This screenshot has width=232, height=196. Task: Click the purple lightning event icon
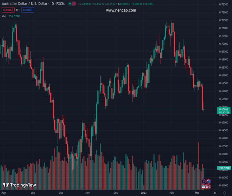[x=204, y=181]
